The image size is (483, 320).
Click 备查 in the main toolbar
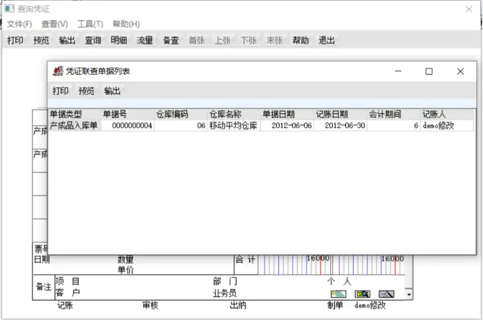click(171, 40)
